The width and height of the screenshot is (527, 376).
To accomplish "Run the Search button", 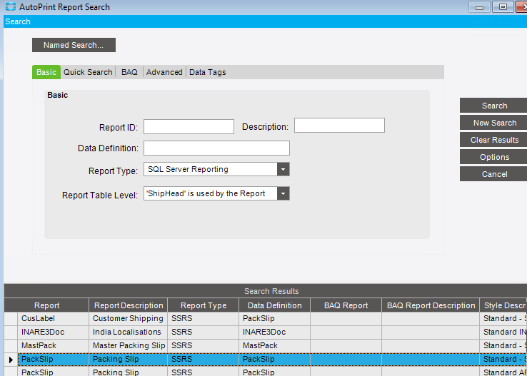I will 494,106.
